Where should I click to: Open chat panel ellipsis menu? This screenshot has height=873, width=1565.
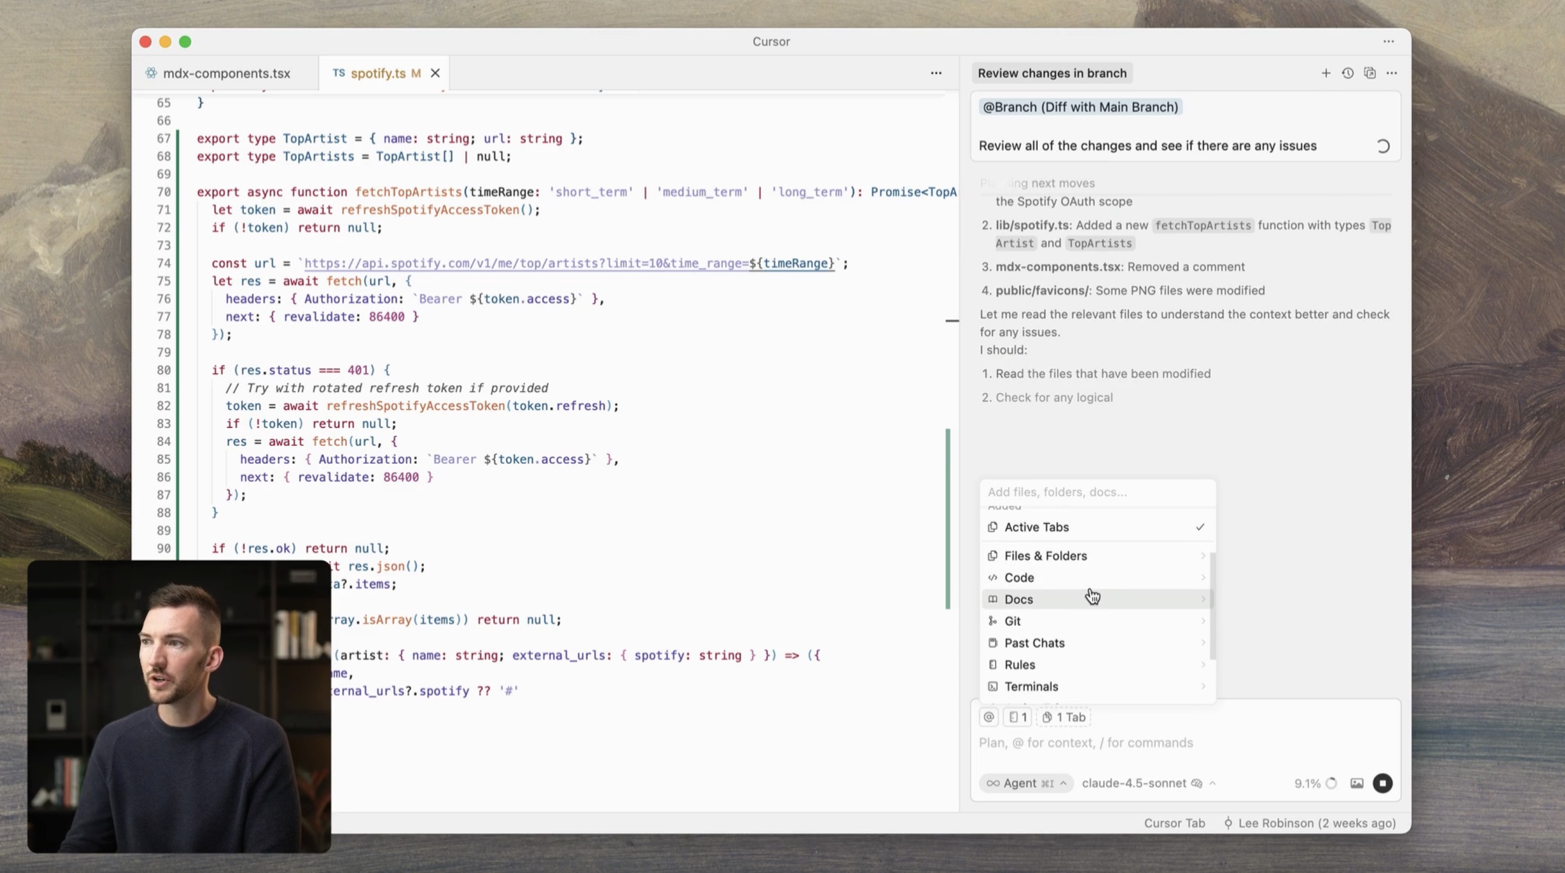pyautogui.click(x=1391, y=73)
